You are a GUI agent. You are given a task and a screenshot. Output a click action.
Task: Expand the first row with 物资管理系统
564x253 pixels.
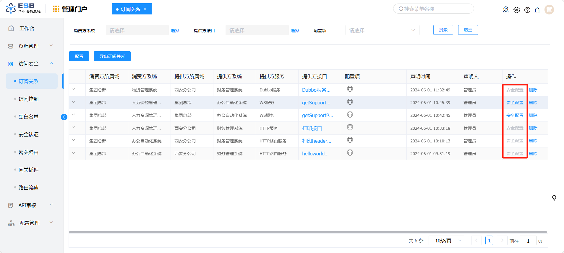click(x=74, y=89)
